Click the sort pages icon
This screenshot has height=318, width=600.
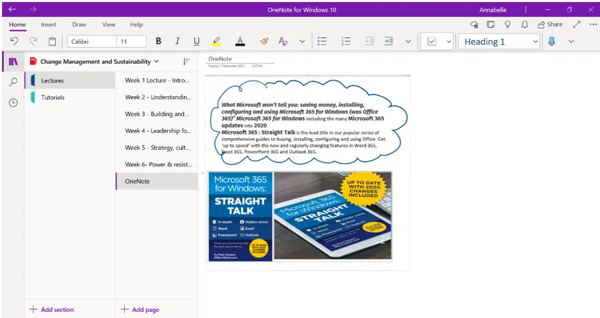[x=186, y=61]
